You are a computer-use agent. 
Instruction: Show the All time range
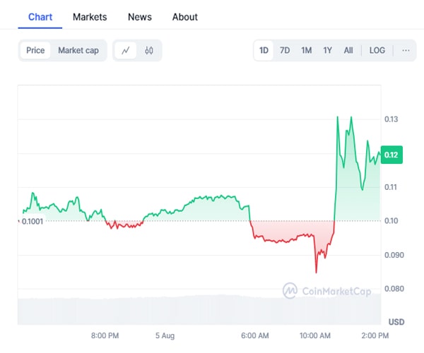[x=348, y=50]
